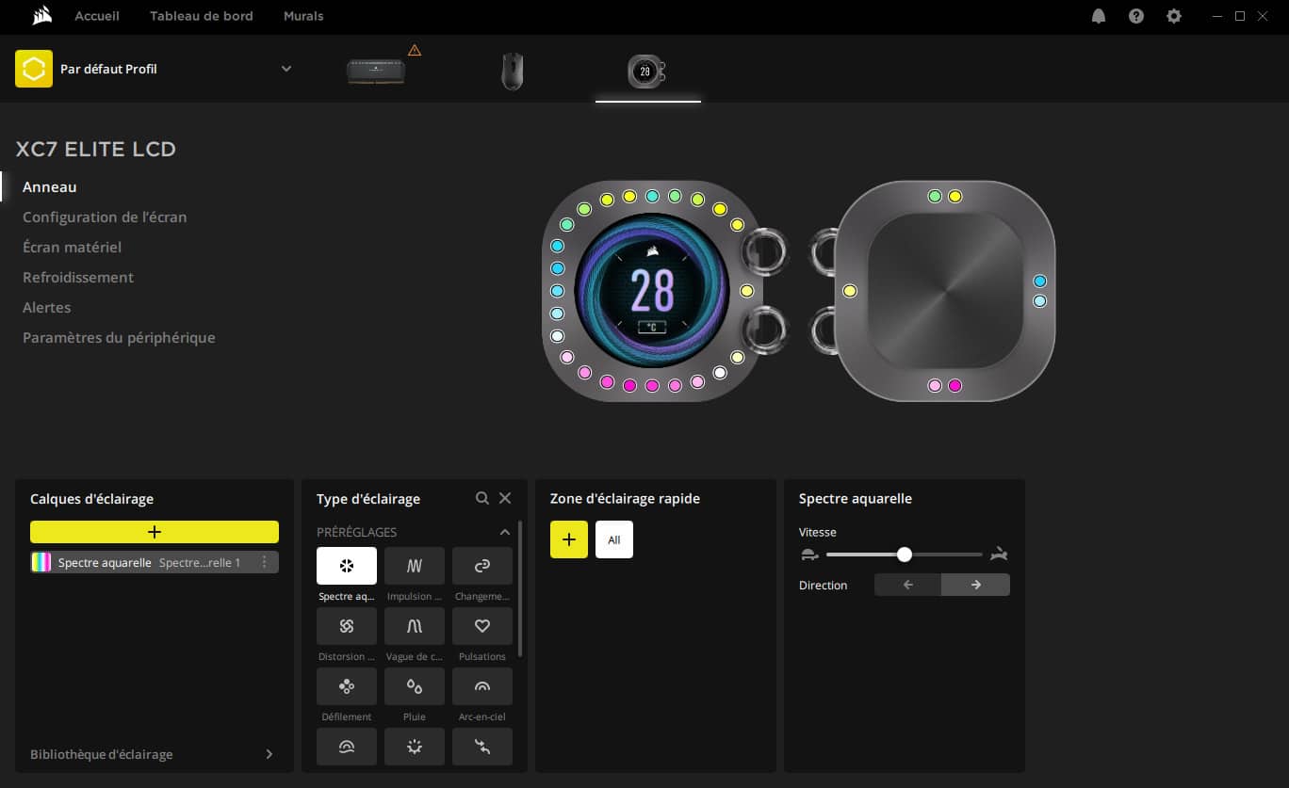Viewport: 1289px width, 788px height.
Task: Choose the Pulsations heart preset
Action: (x=482, y=626)
